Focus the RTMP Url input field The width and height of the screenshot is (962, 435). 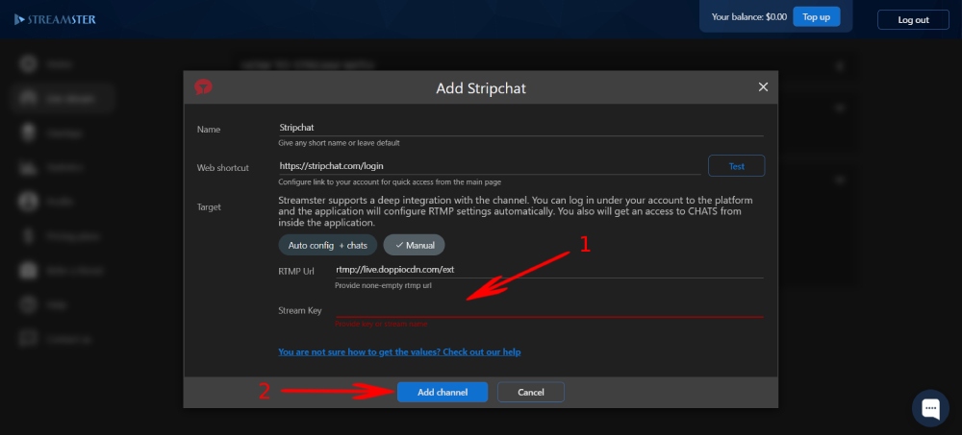[x=549, y=270]
